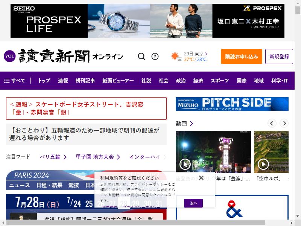Open the スケートボード女子ストリート breaking news

86,108
